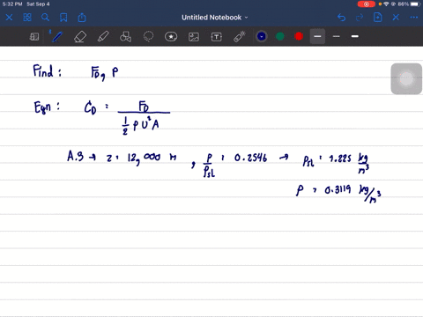Tap the handwritten value 0.3119
The width and height of the screenshot is (423, 317).
338,190
